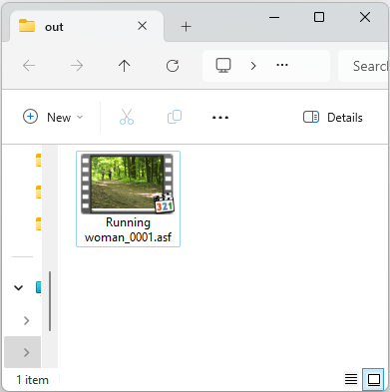The width and height of the screenshot is (390, 392).
Task: Focus the Search box
Action: (364, 66)
